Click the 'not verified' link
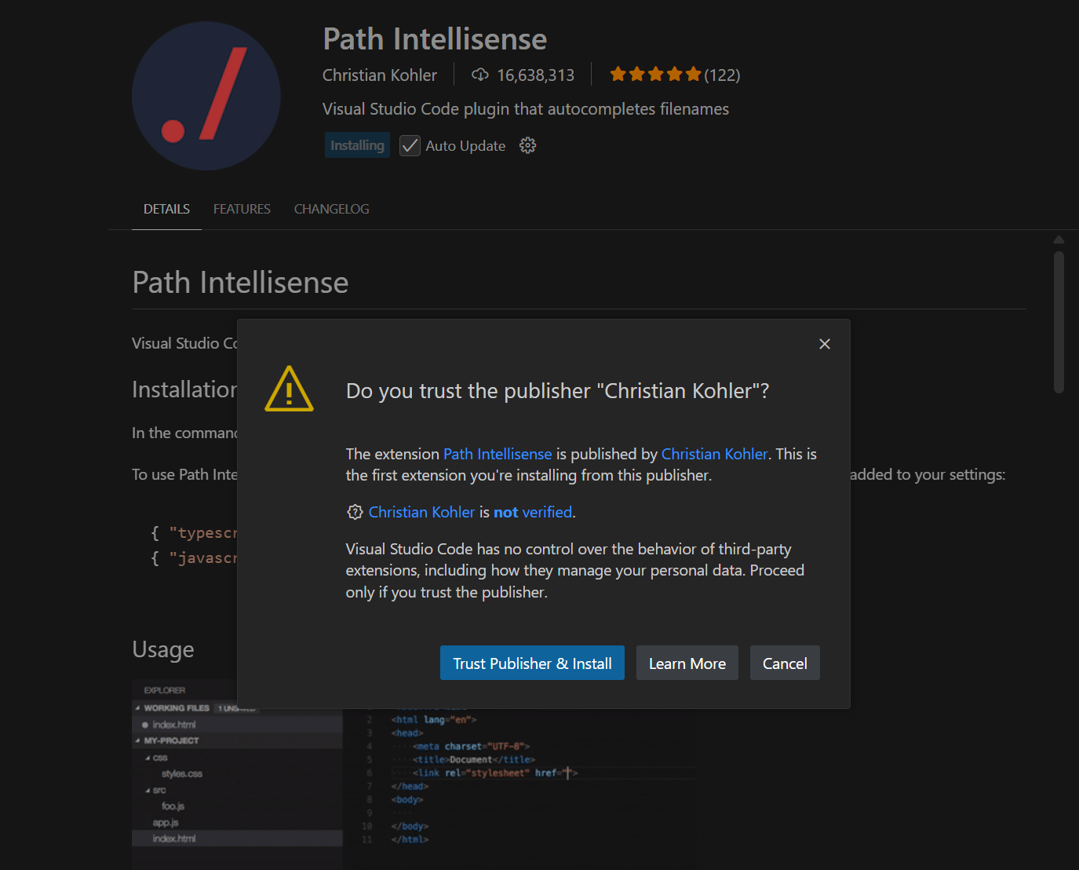The height and width of the screenshot is (870, 1079). coord(533,512)
